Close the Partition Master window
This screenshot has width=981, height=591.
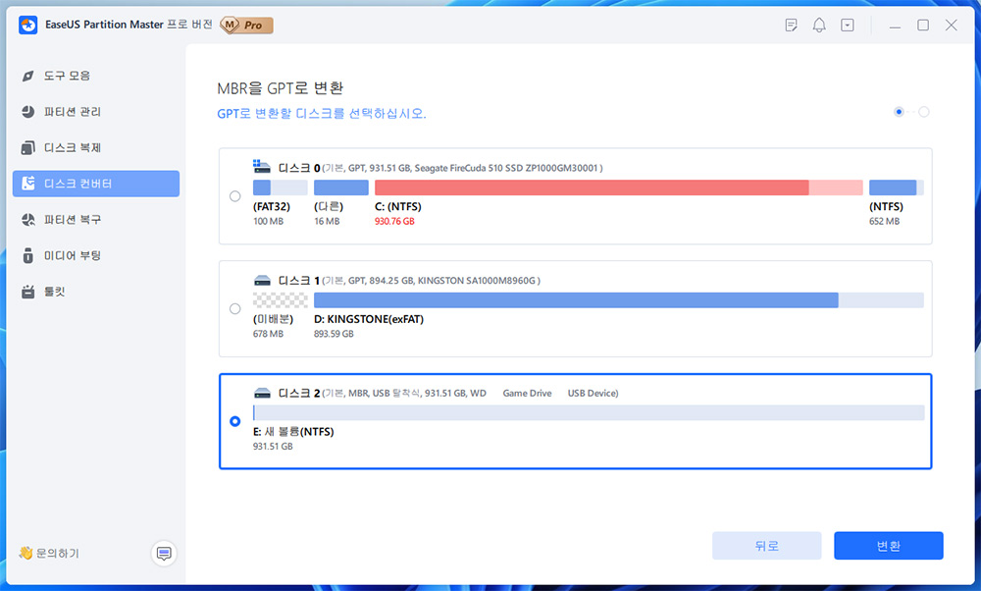point(951,26)
